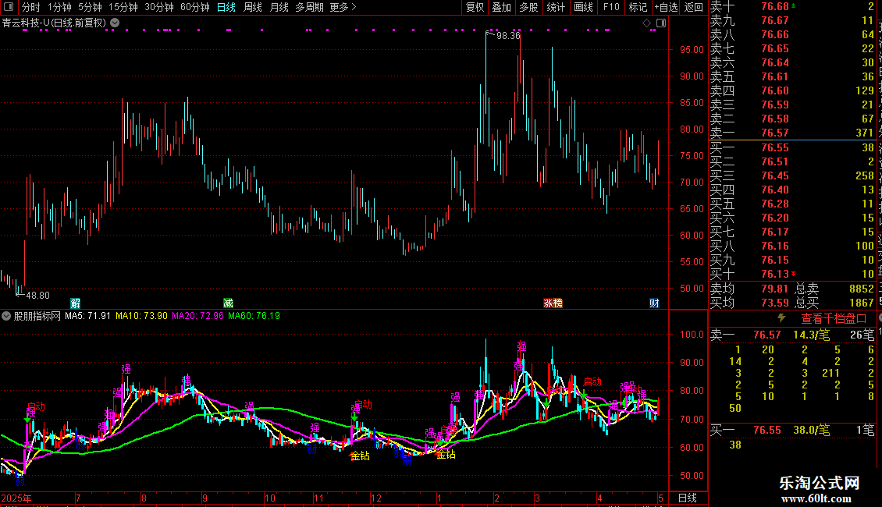Click the 涨榜 marker at the chart bottom
The image size is (882, 507).
(553, 303)
